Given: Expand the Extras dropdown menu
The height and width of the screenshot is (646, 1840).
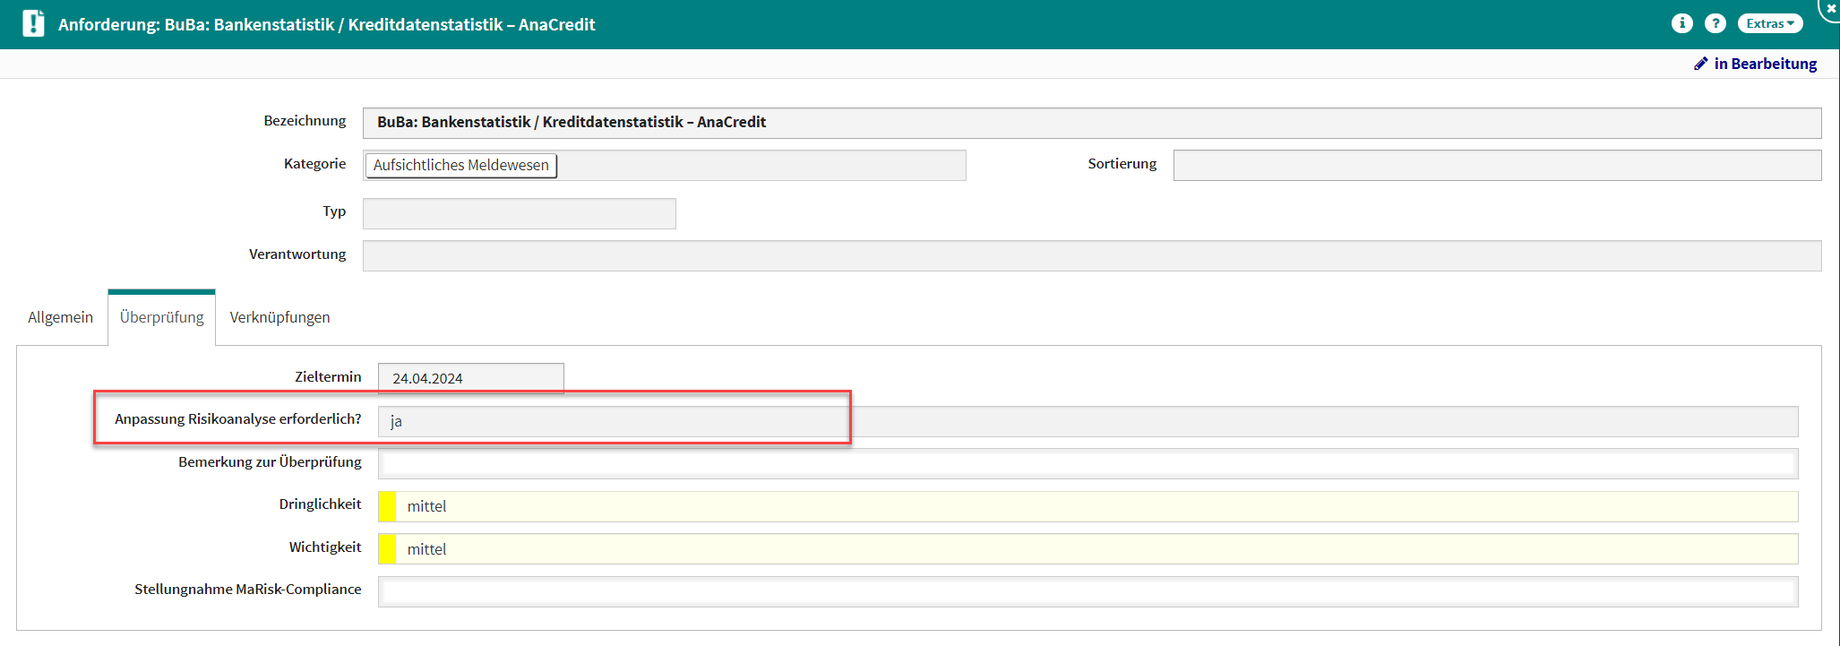Looking at the screenshot, I should 1769,23.
